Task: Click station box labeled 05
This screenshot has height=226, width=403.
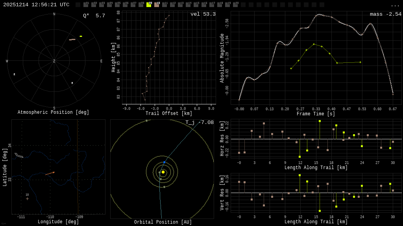Action: pyautogui.click(x=117, y=5)
